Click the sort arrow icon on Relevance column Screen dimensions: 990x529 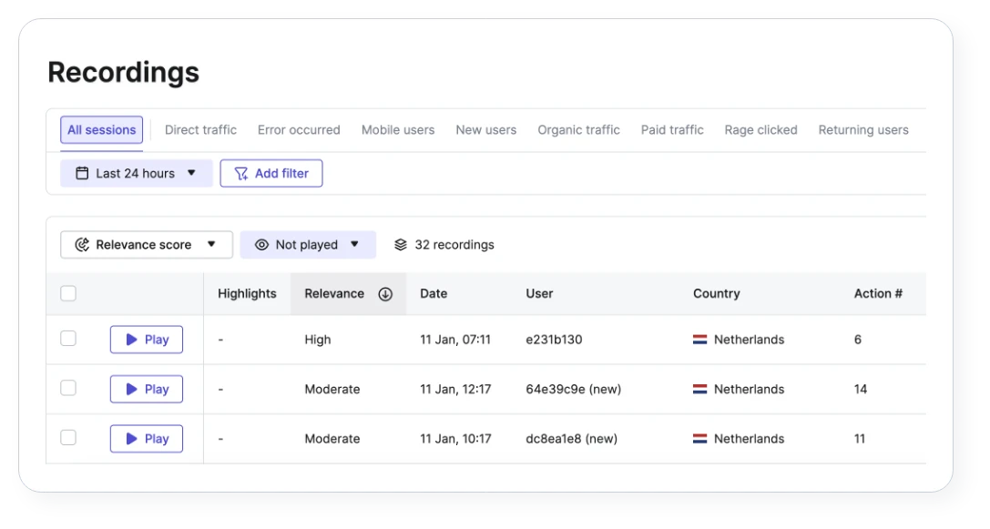tap(384, 293)
